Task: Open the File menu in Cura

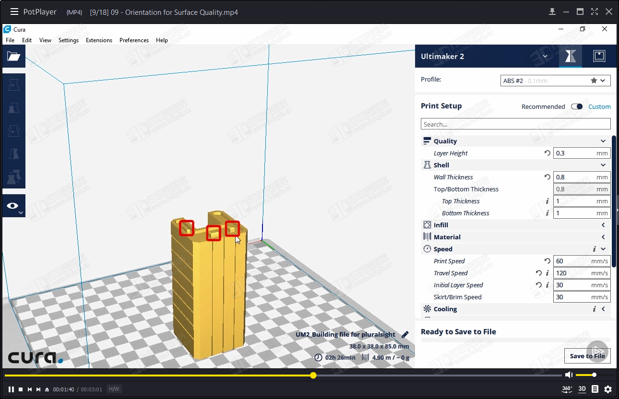Action: tap(10, 40)
